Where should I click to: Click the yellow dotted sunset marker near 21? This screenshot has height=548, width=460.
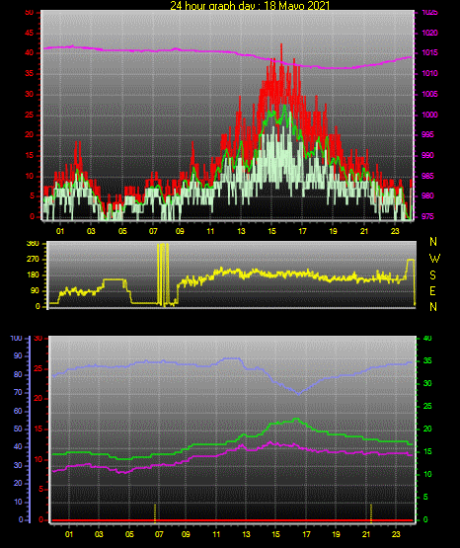coord(371,512)
